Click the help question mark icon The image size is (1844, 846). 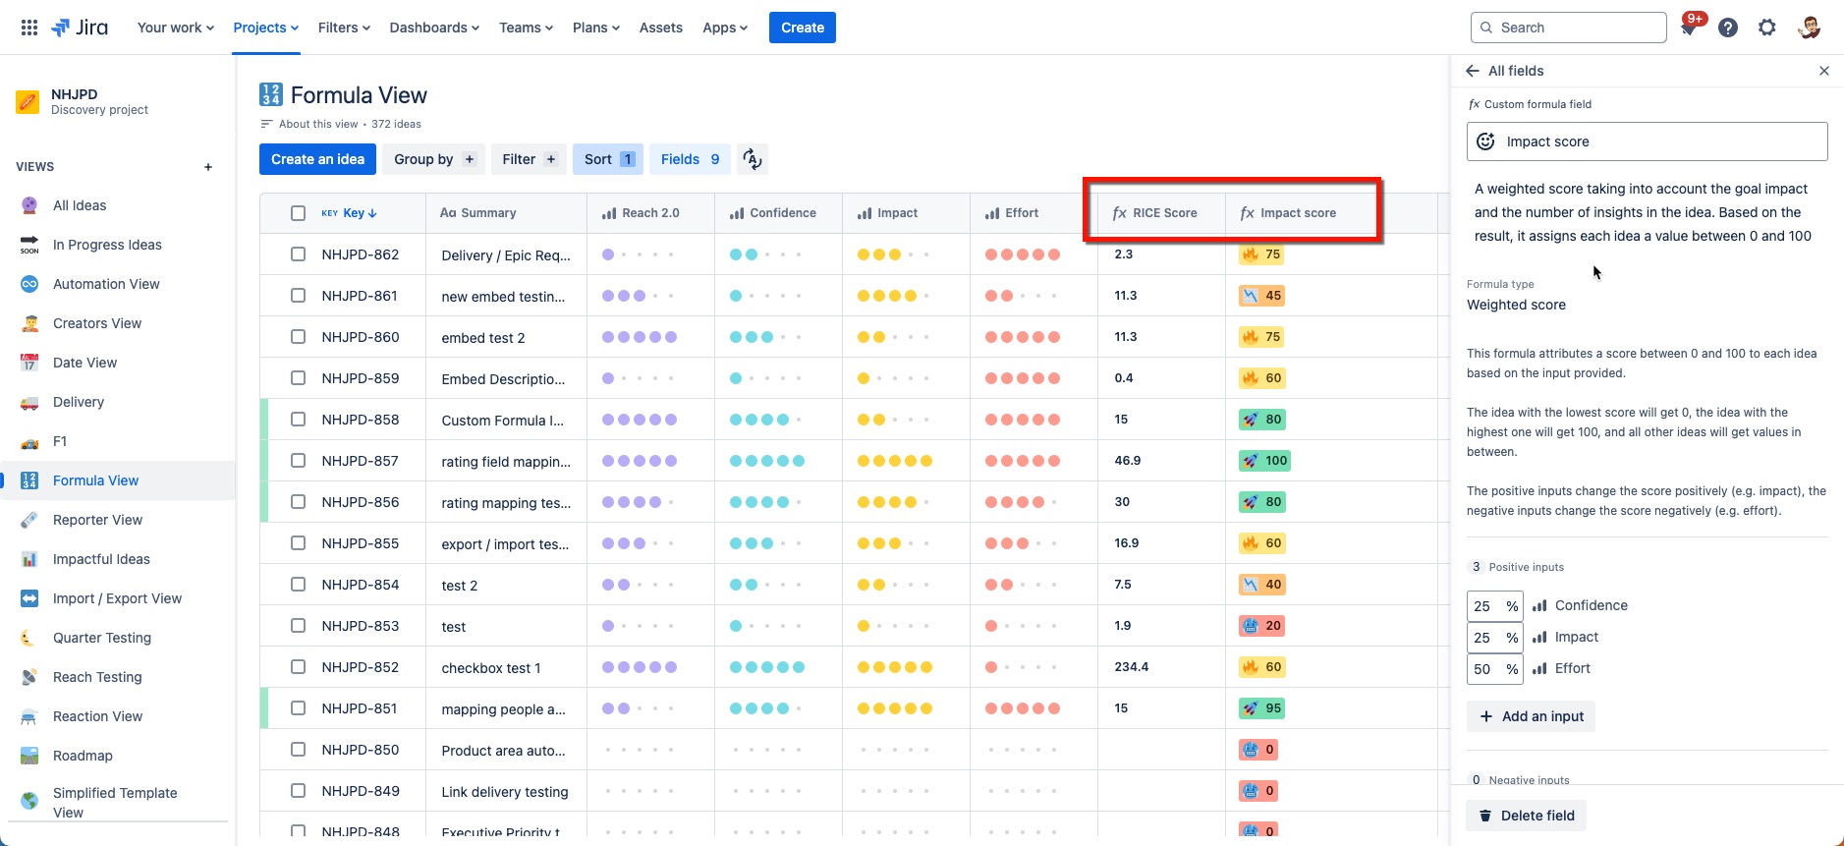[1728, 28]
